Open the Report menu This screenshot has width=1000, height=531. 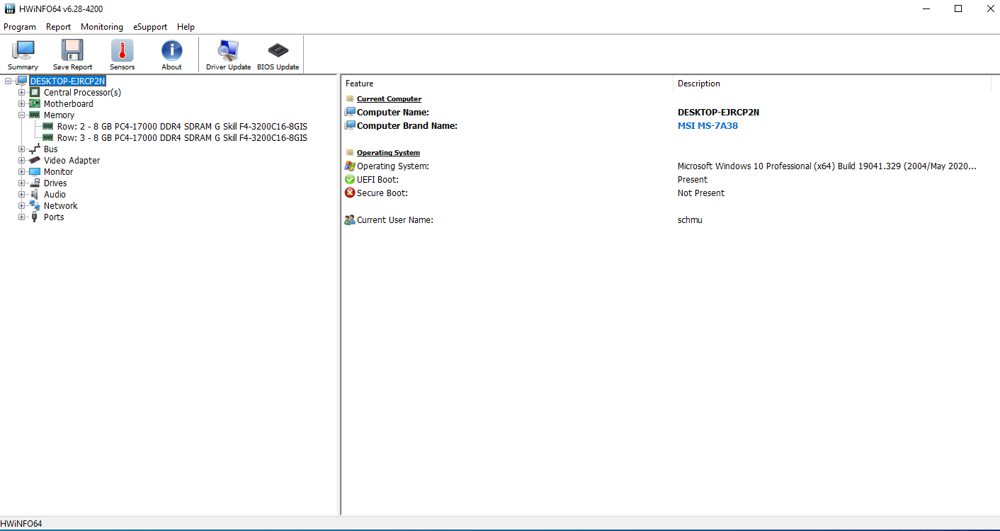coord(59,27)
